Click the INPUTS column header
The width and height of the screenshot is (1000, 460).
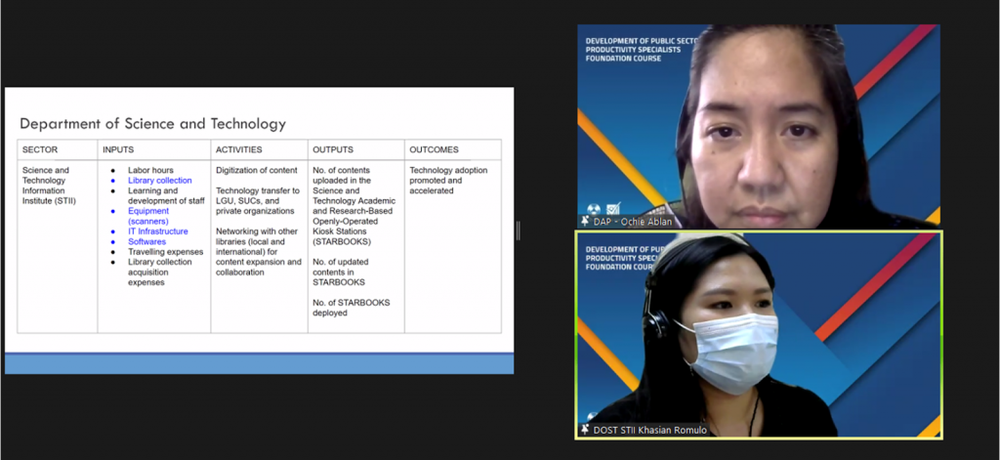coord(118,150)
